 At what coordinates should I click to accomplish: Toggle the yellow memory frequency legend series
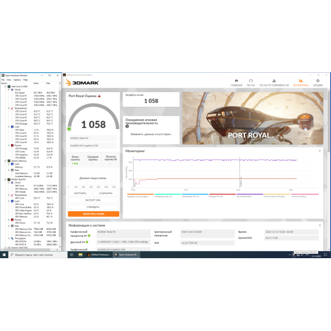tap(277, 195)
